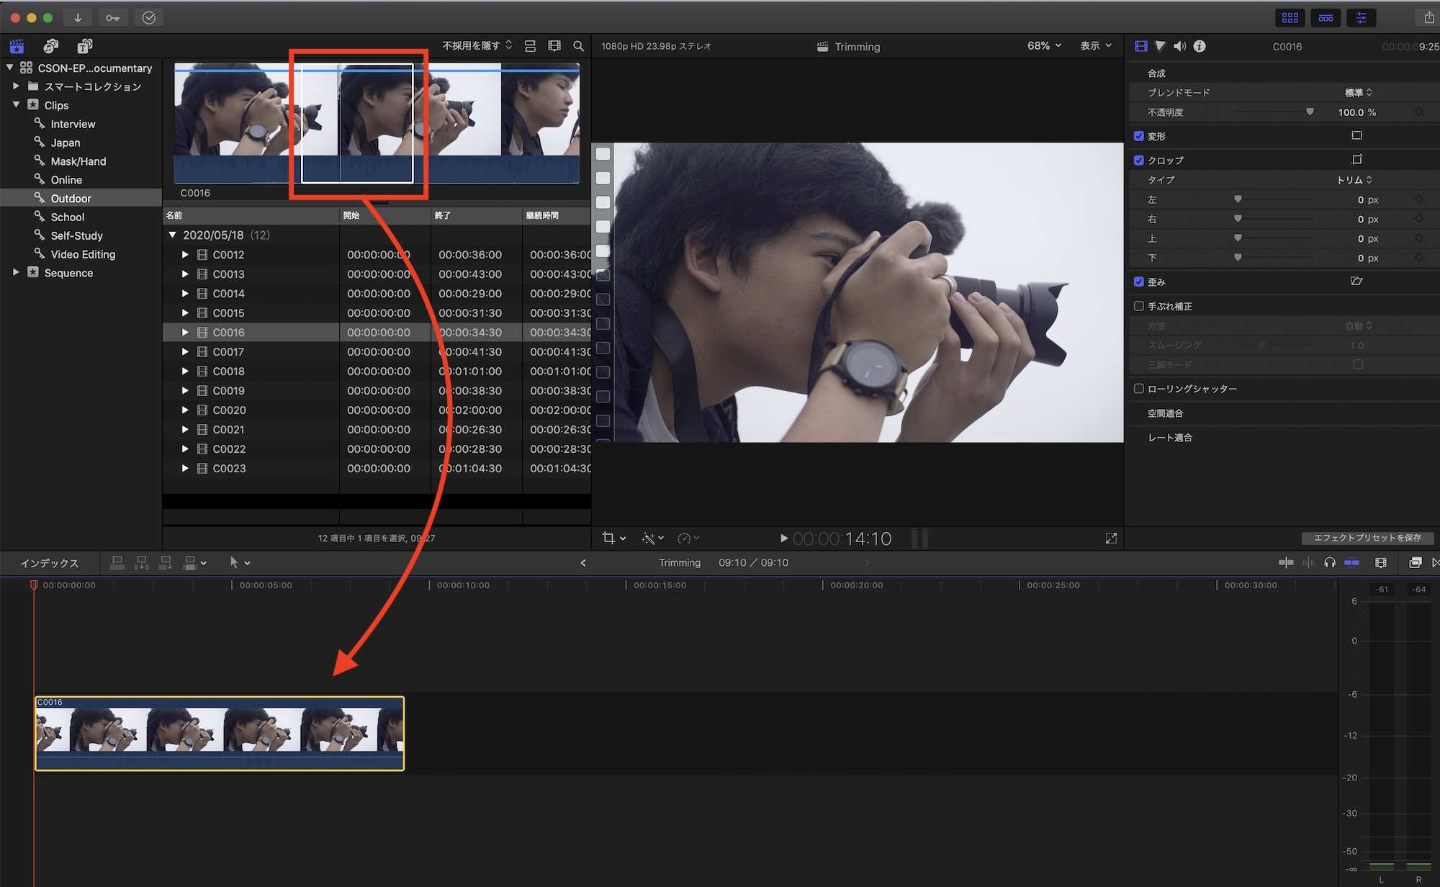Open the titles and generators sidebar

84,46
